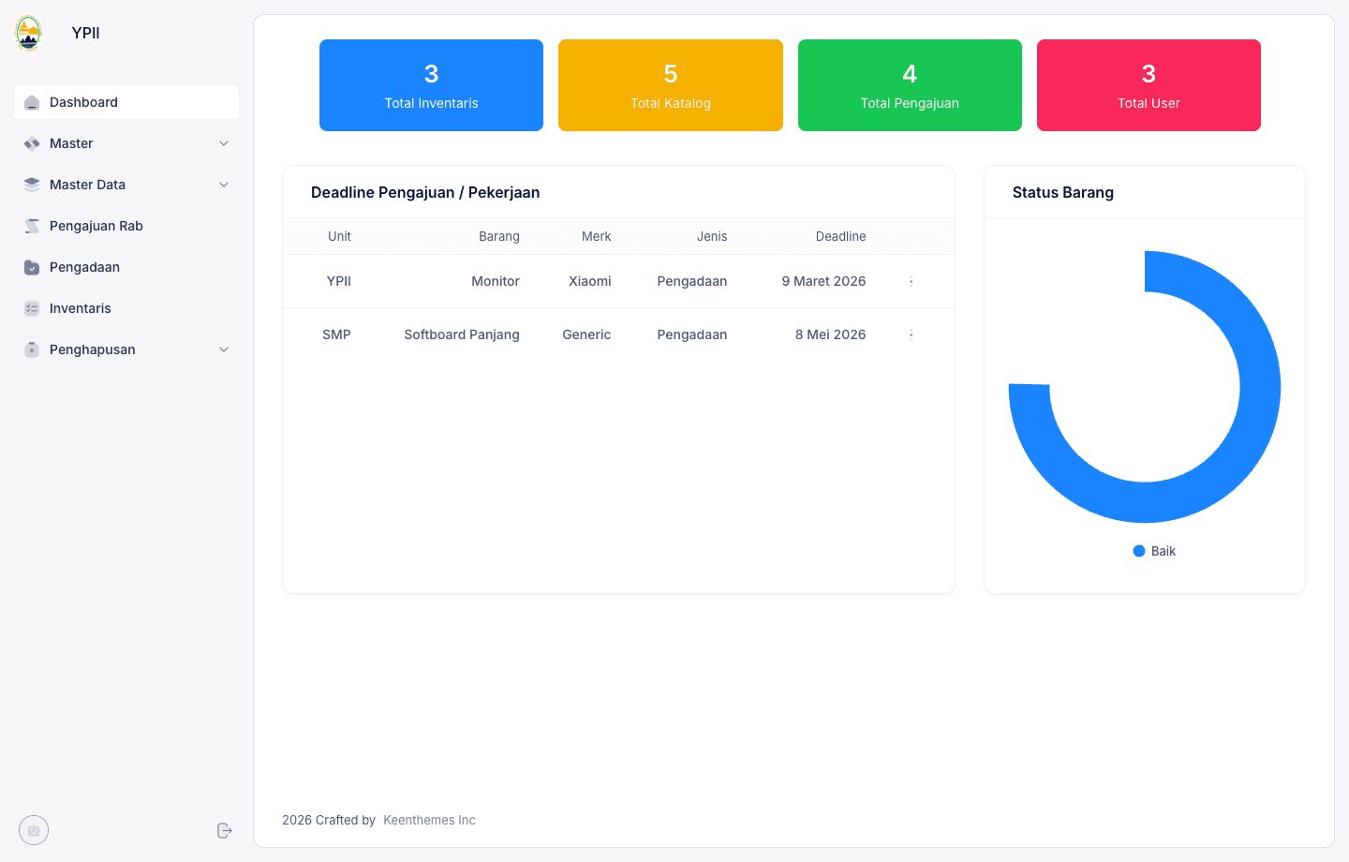Select the '9 Maret 2026' deadline cell
1349x862 pixels.
pyautogui.click(x=823, y=281)
